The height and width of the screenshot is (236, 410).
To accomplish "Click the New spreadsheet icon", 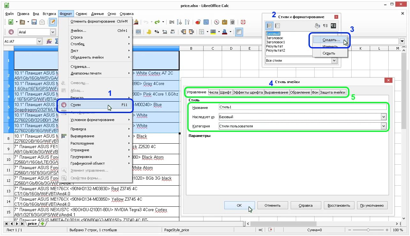I will (11, 22).
